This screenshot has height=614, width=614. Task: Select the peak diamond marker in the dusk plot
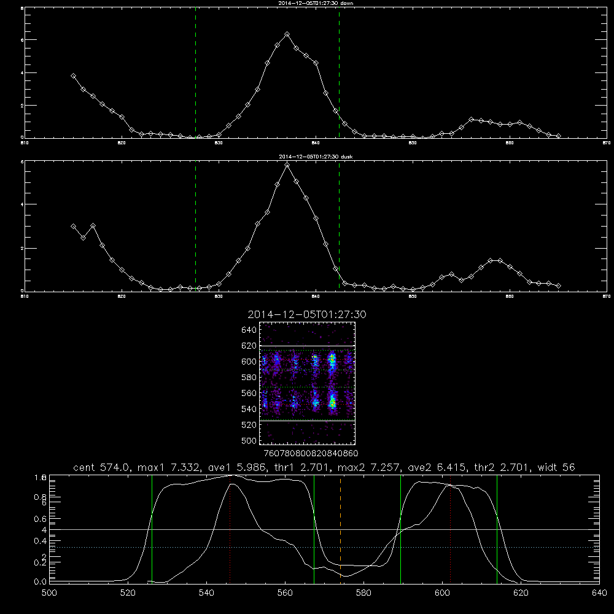pyautogui.click(x=287, y=165)
